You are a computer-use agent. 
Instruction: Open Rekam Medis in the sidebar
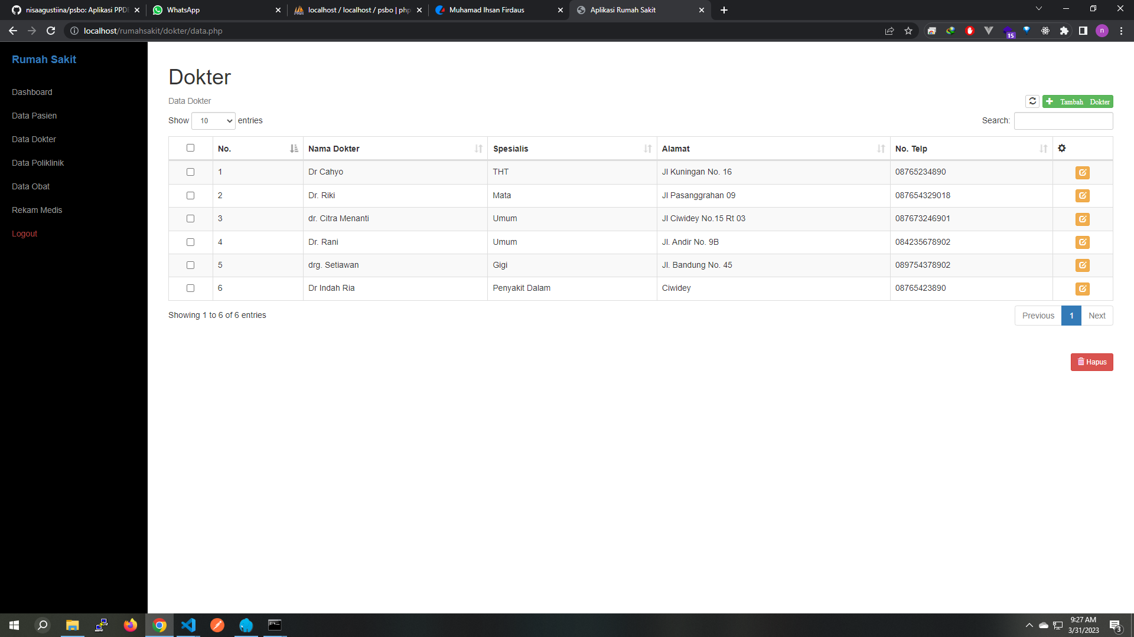coord(37,210)
